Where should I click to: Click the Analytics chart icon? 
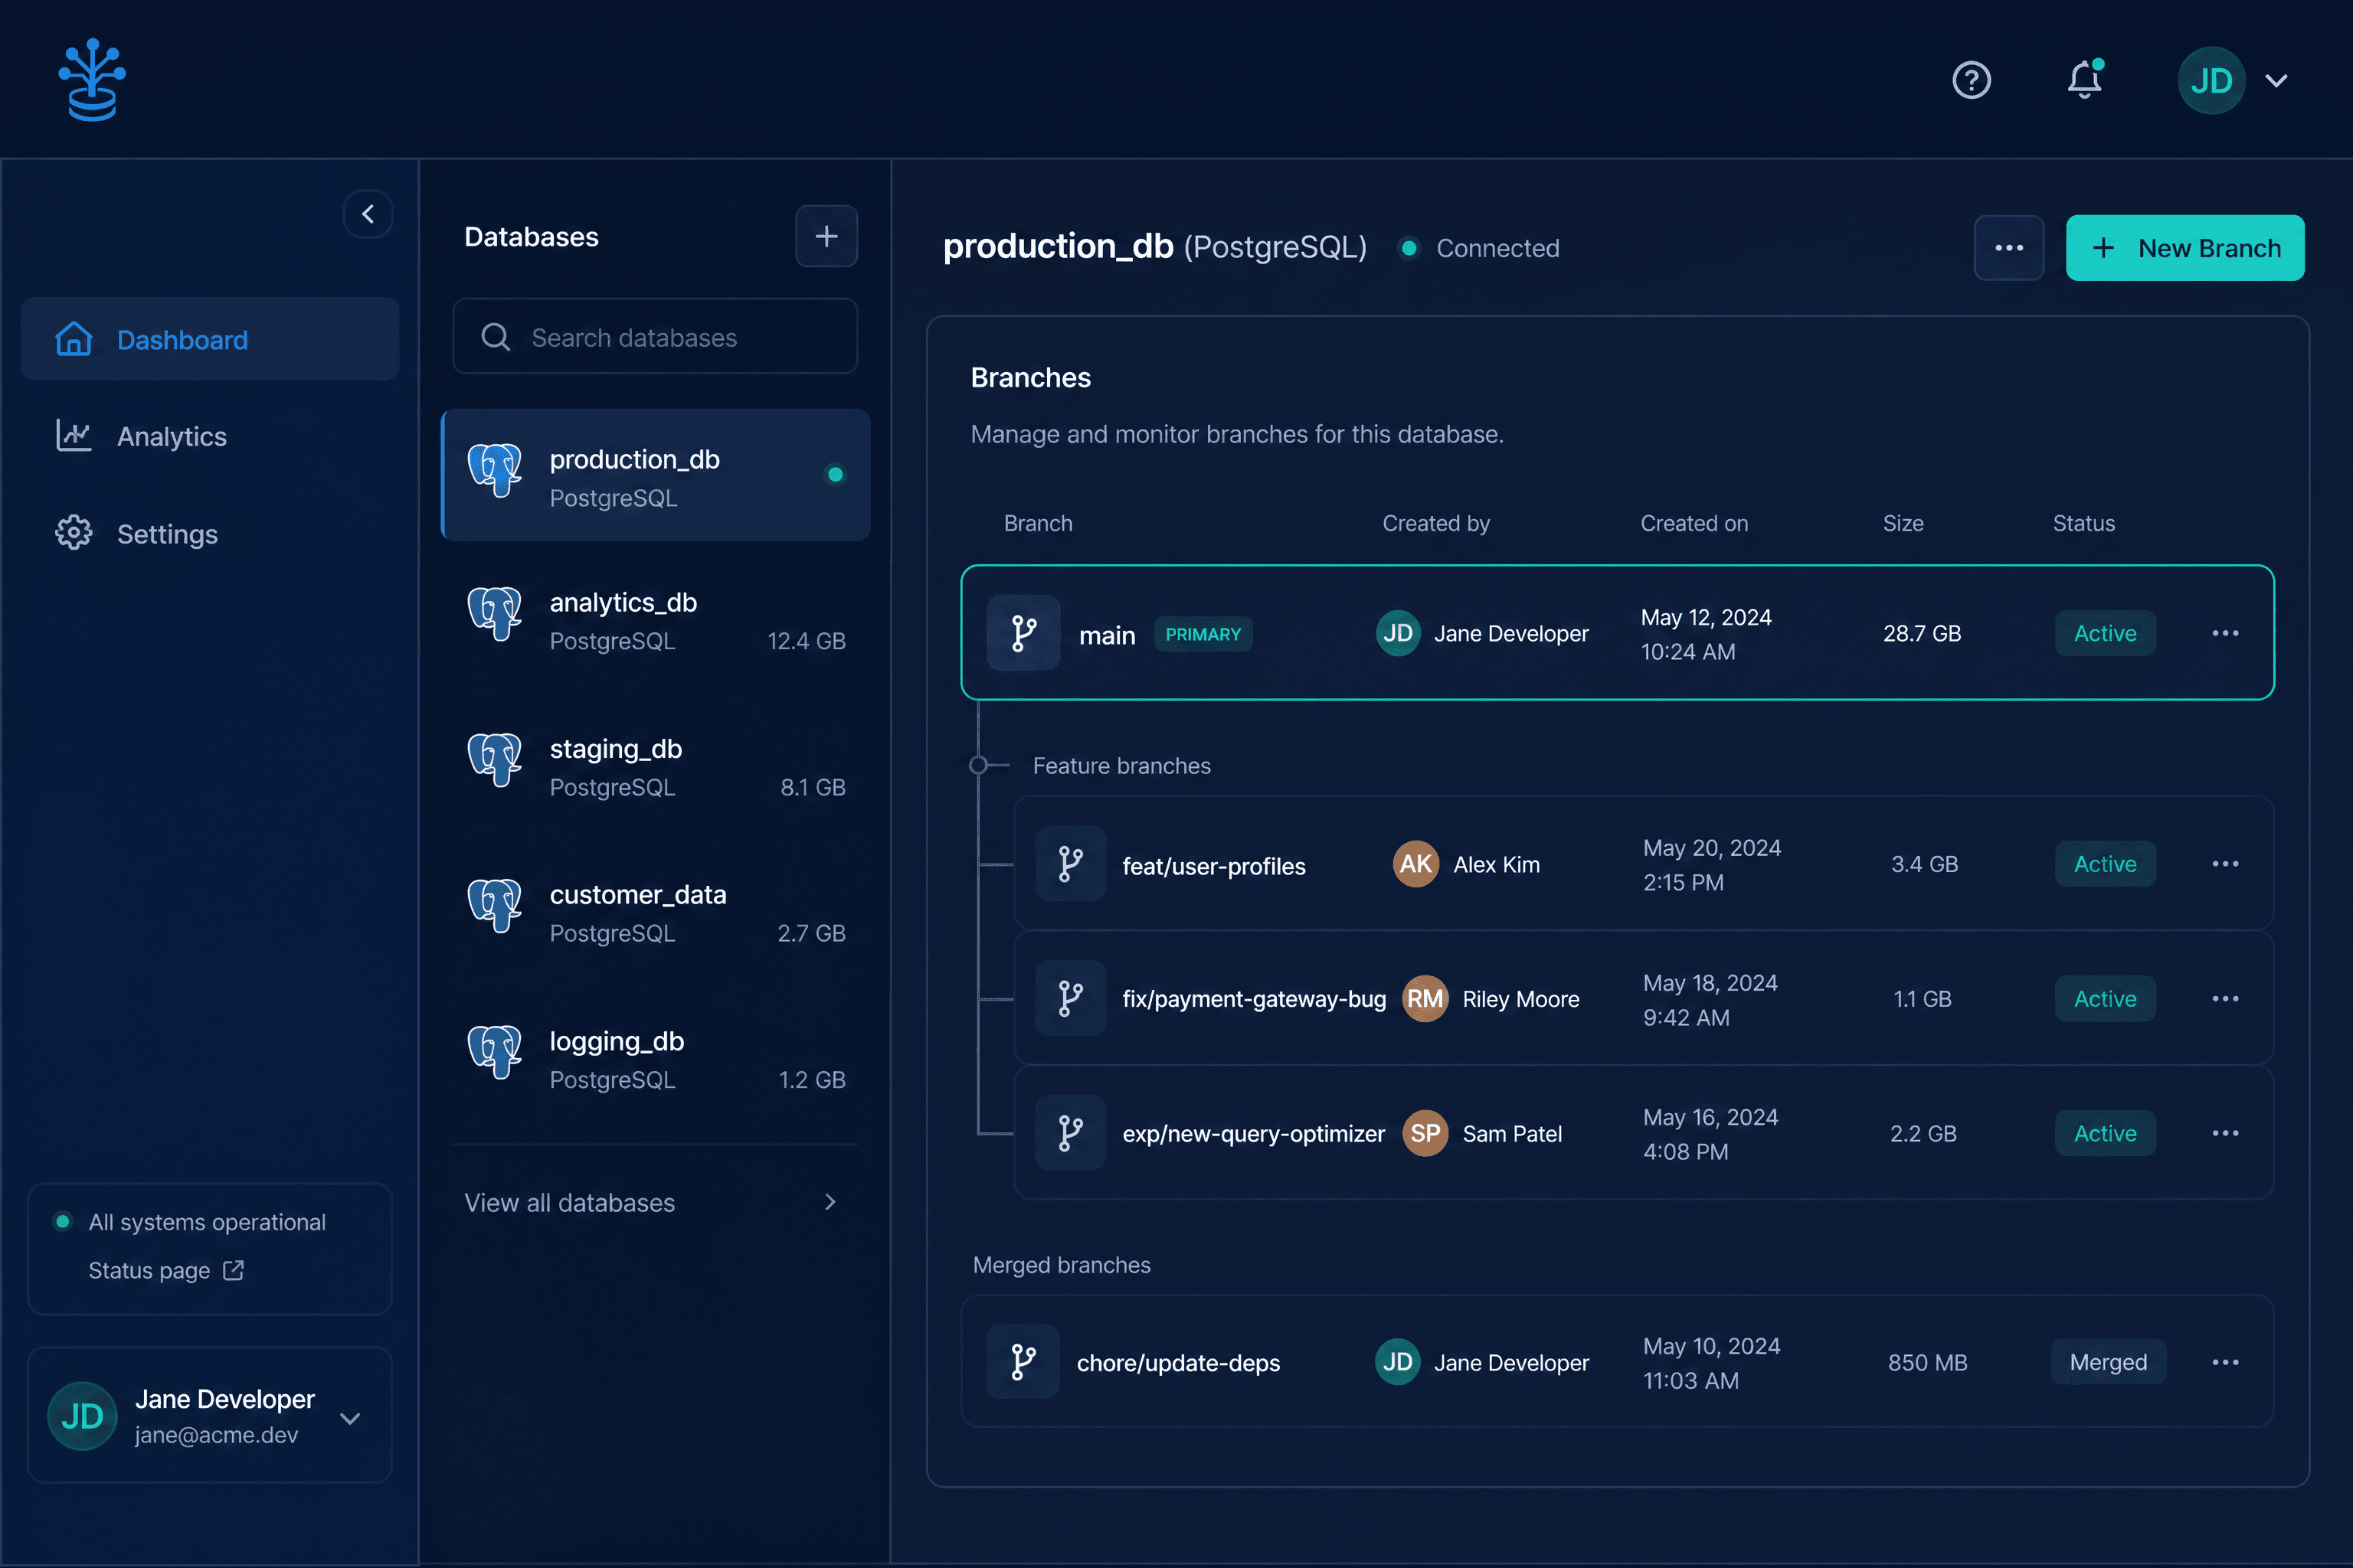click(73, 435)
